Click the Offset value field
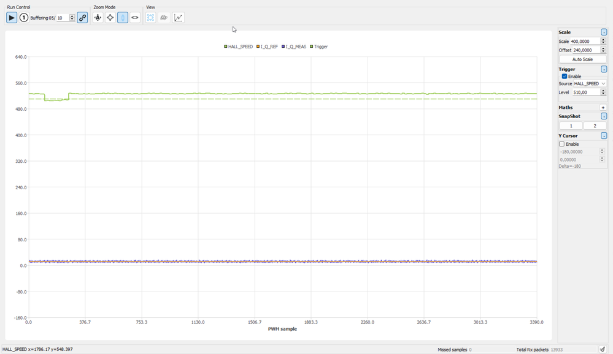 coord(587,50)
